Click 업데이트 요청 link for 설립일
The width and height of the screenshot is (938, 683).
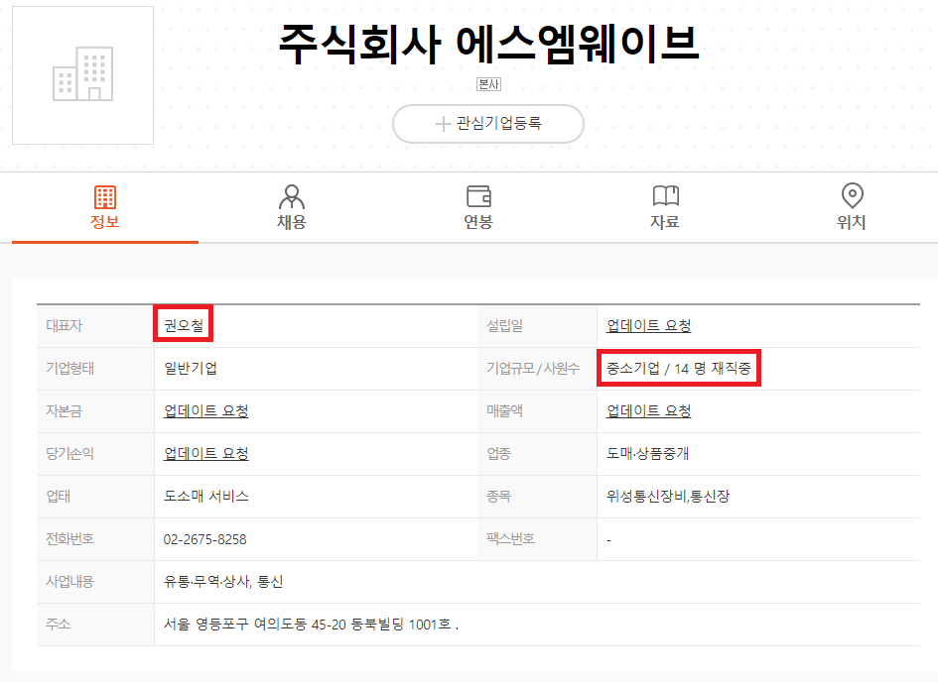coord(648,326)
